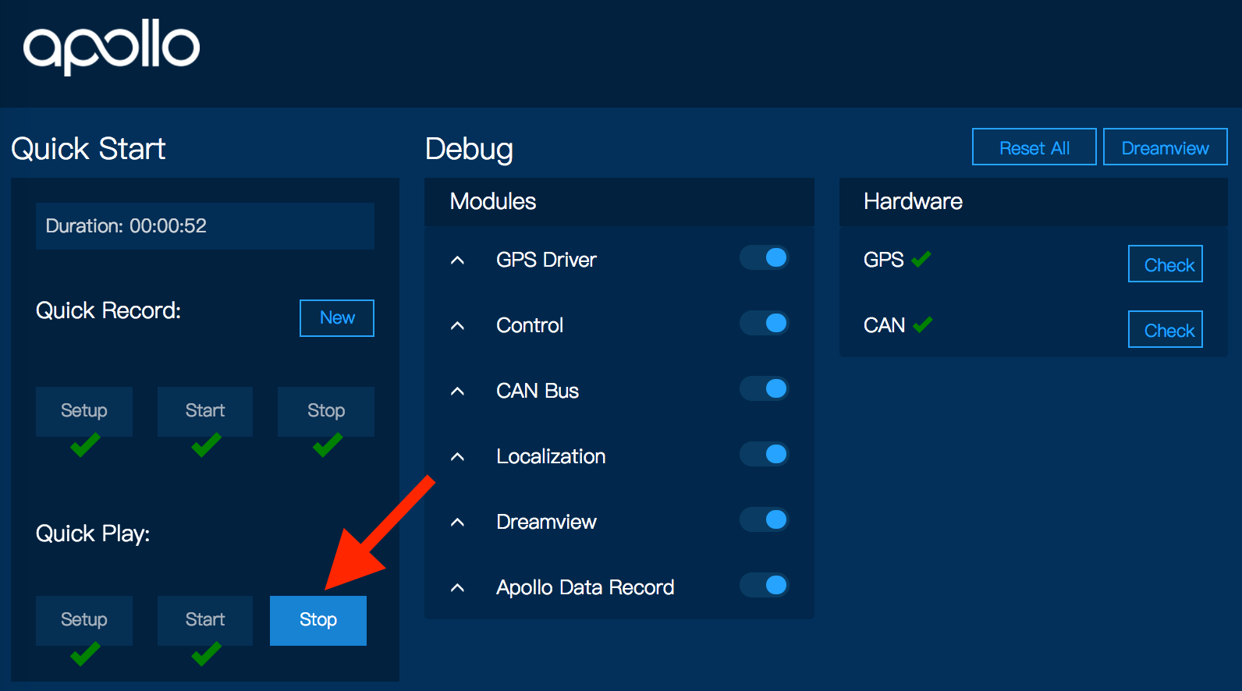Collapse the GPS Driver module chevron
1242x691 pixels.
(458, 260)
